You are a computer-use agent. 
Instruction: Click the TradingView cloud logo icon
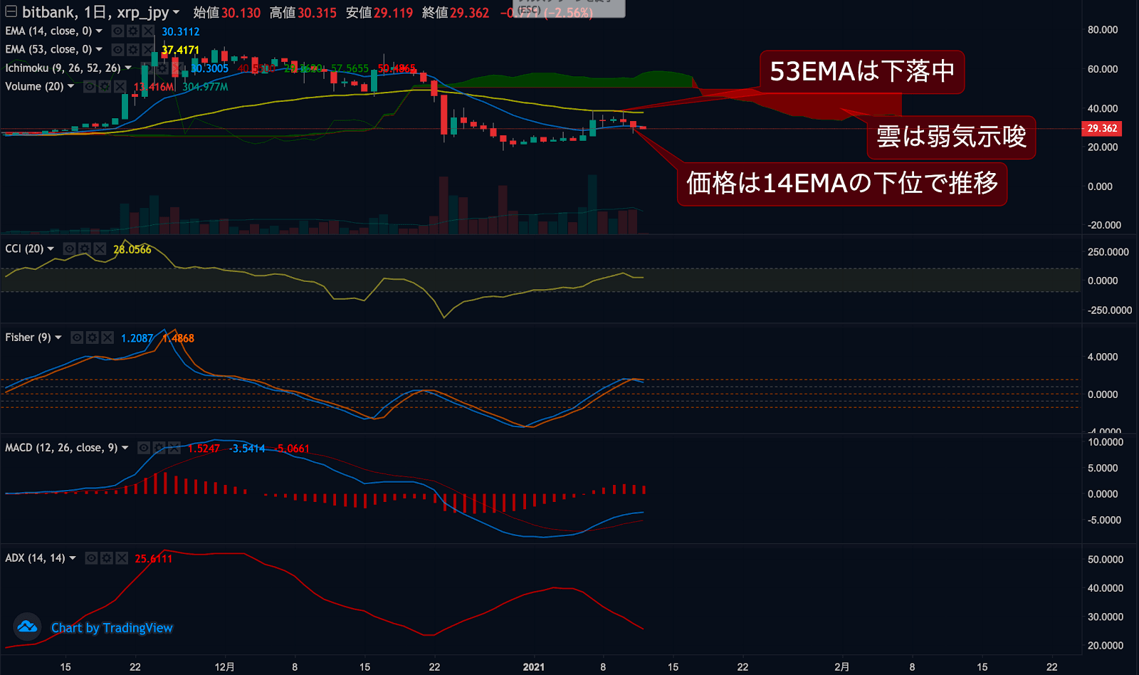point(27,627)
